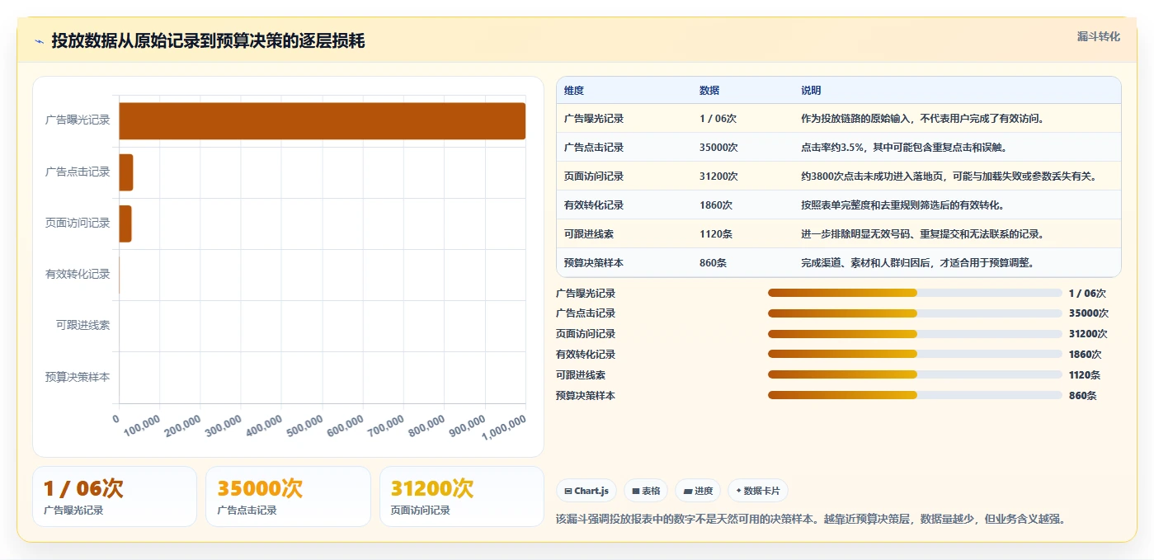Screen dimensions: 1154x560
Task: Click the description starting 约3800次点击未成功进入落地页
Action: tap(949, 176)
